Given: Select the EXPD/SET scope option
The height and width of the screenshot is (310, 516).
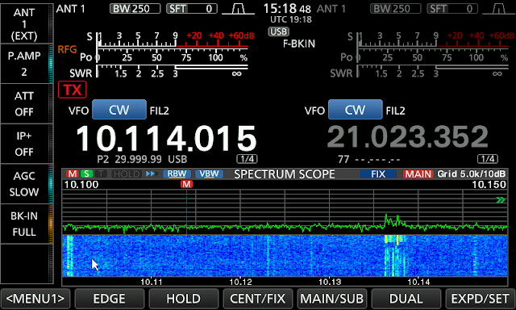Looking at the screenshot, I should point(481,299).
